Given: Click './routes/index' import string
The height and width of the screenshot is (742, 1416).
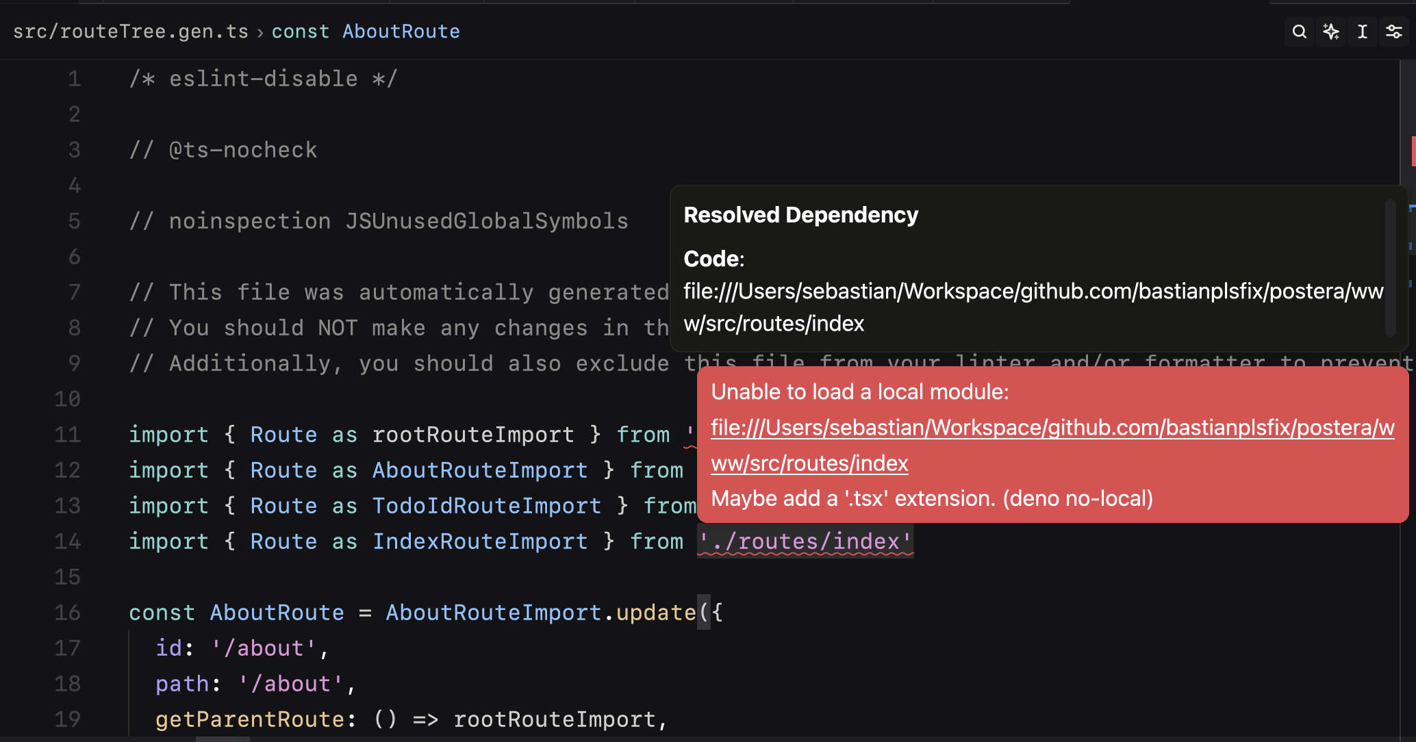Looking at the screenshot, I should click(x=805, y=541).
